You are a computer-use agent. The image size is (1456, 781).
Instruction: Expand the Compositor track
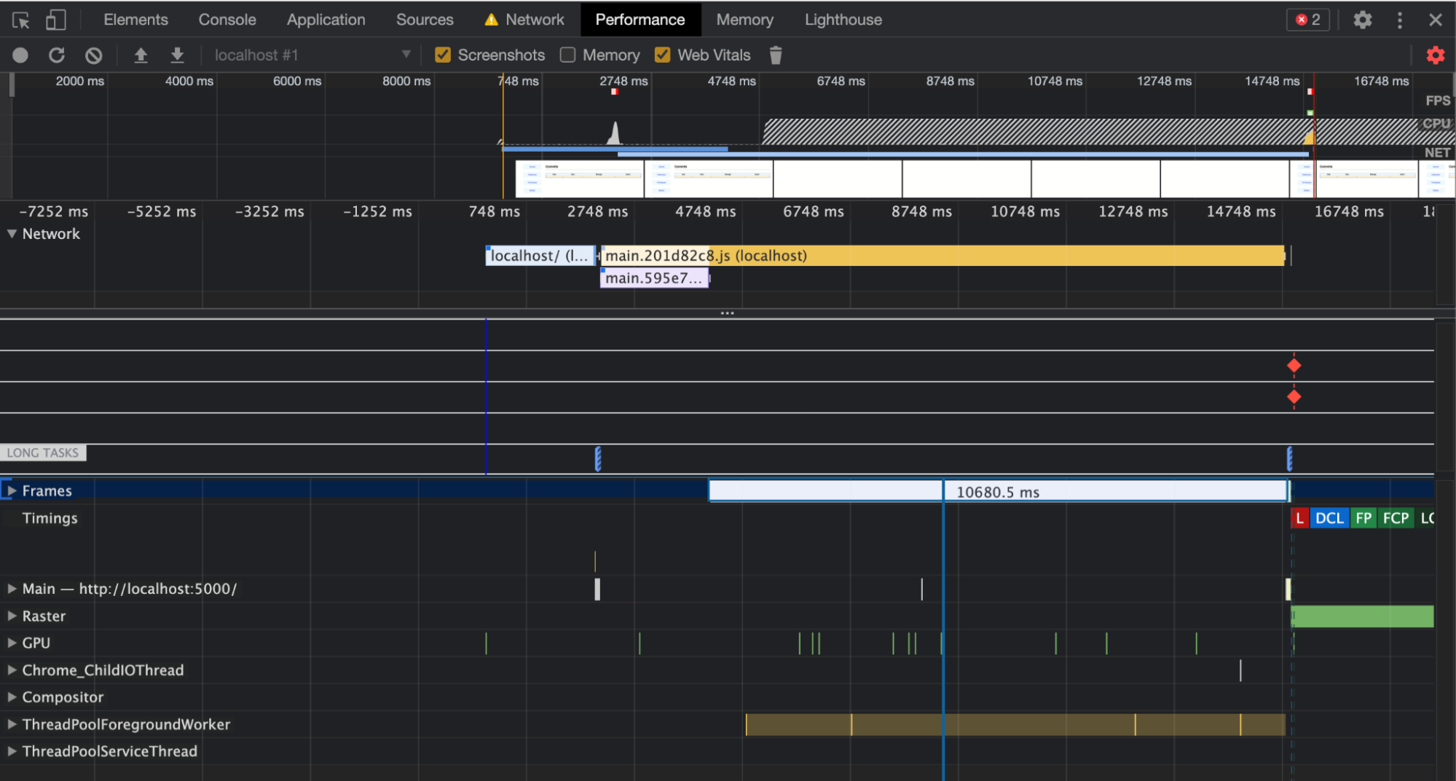tap(12, 697)
